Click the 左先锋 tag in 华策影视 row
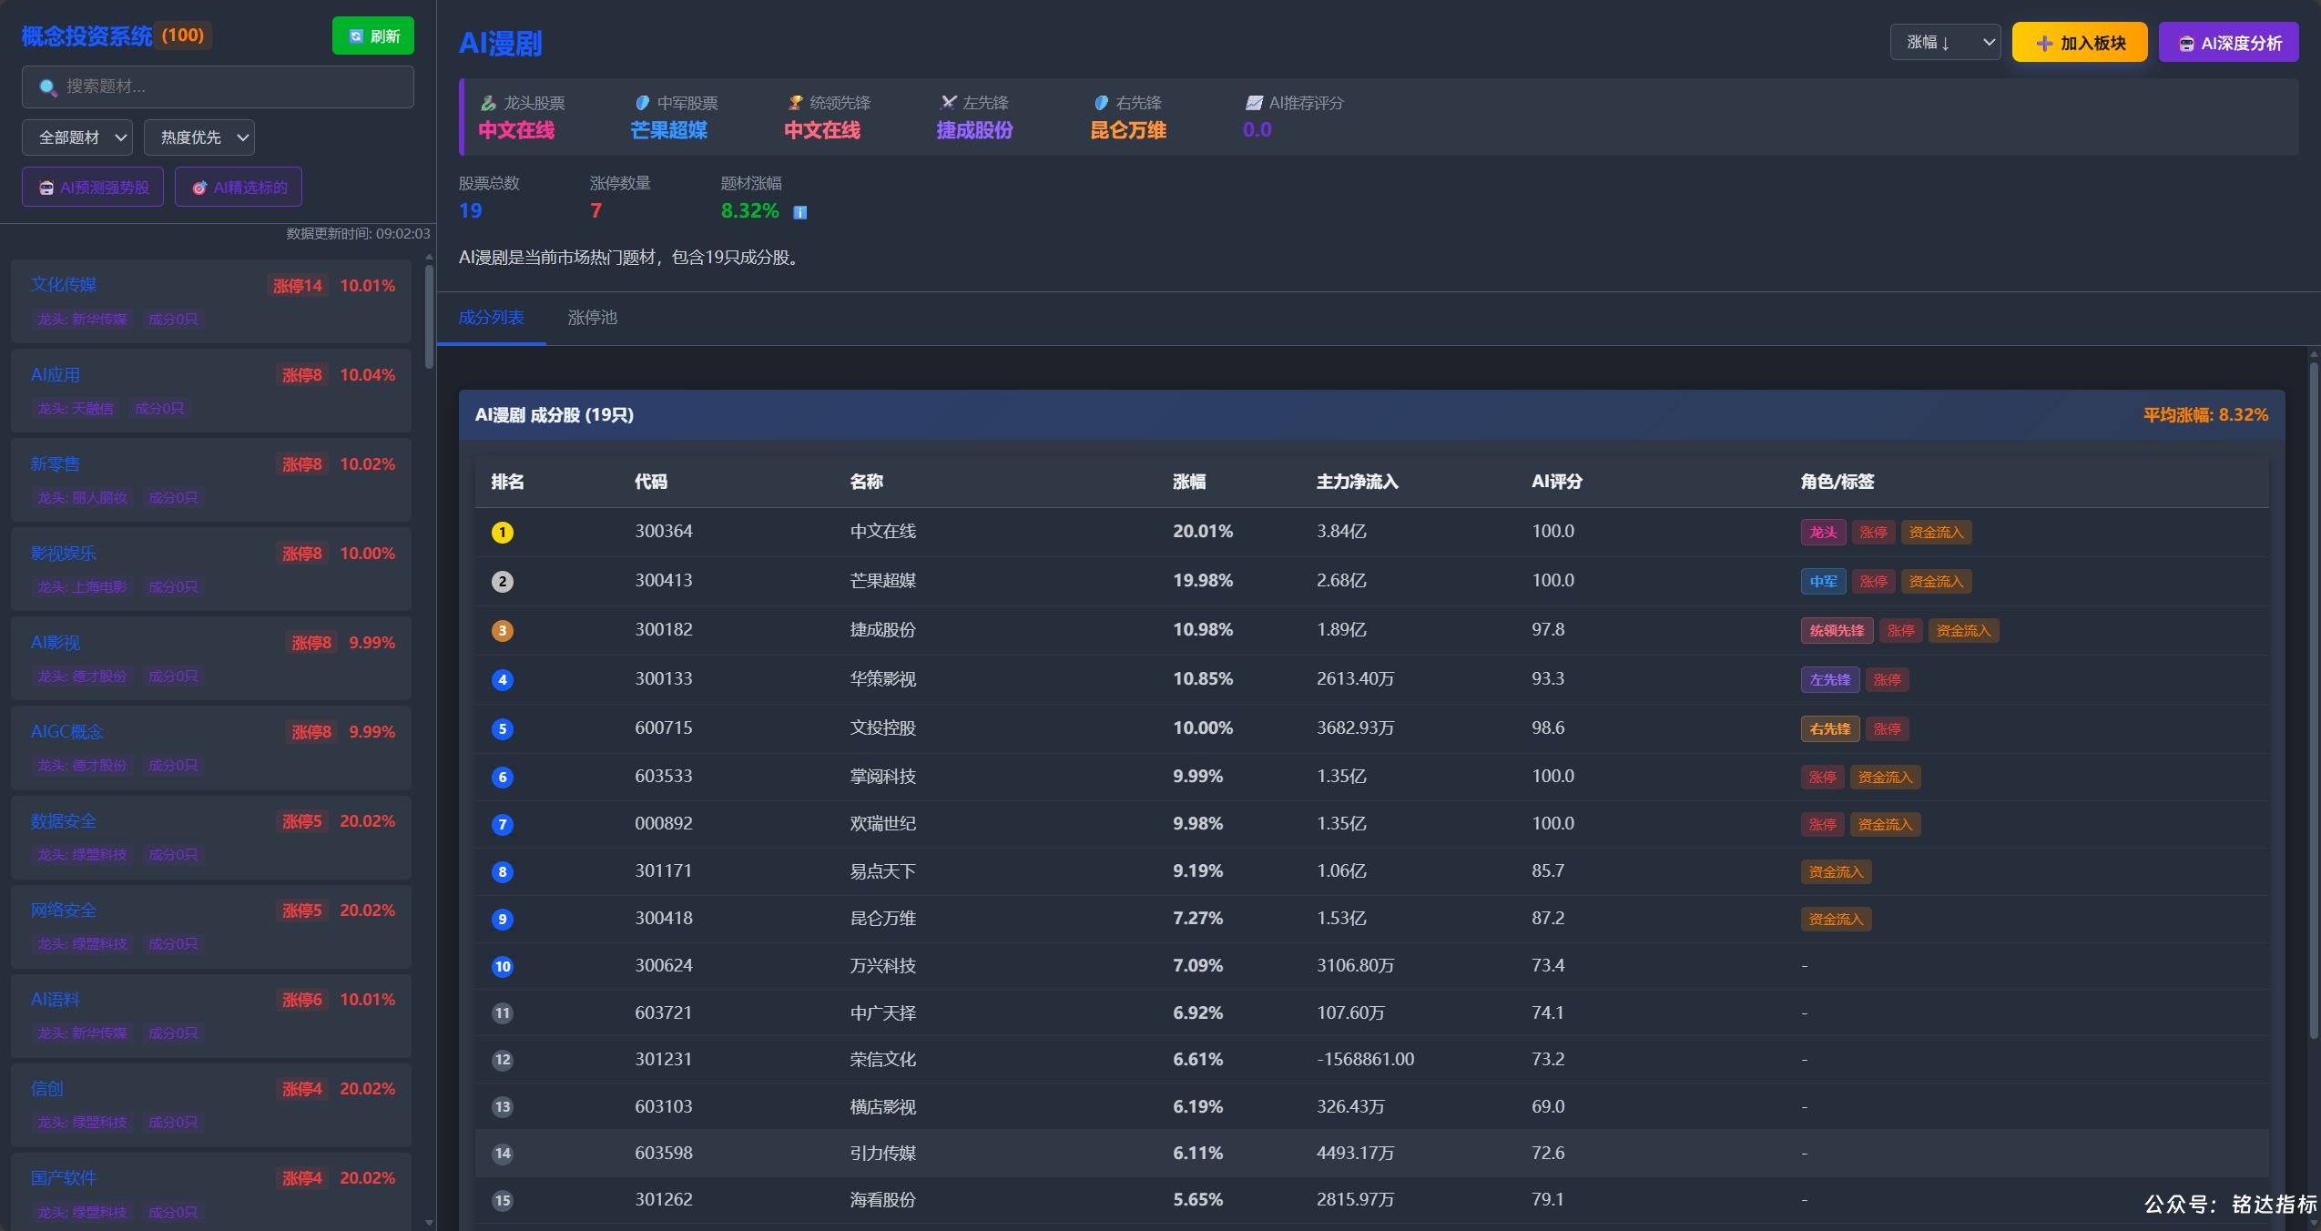 (1830, 680)
